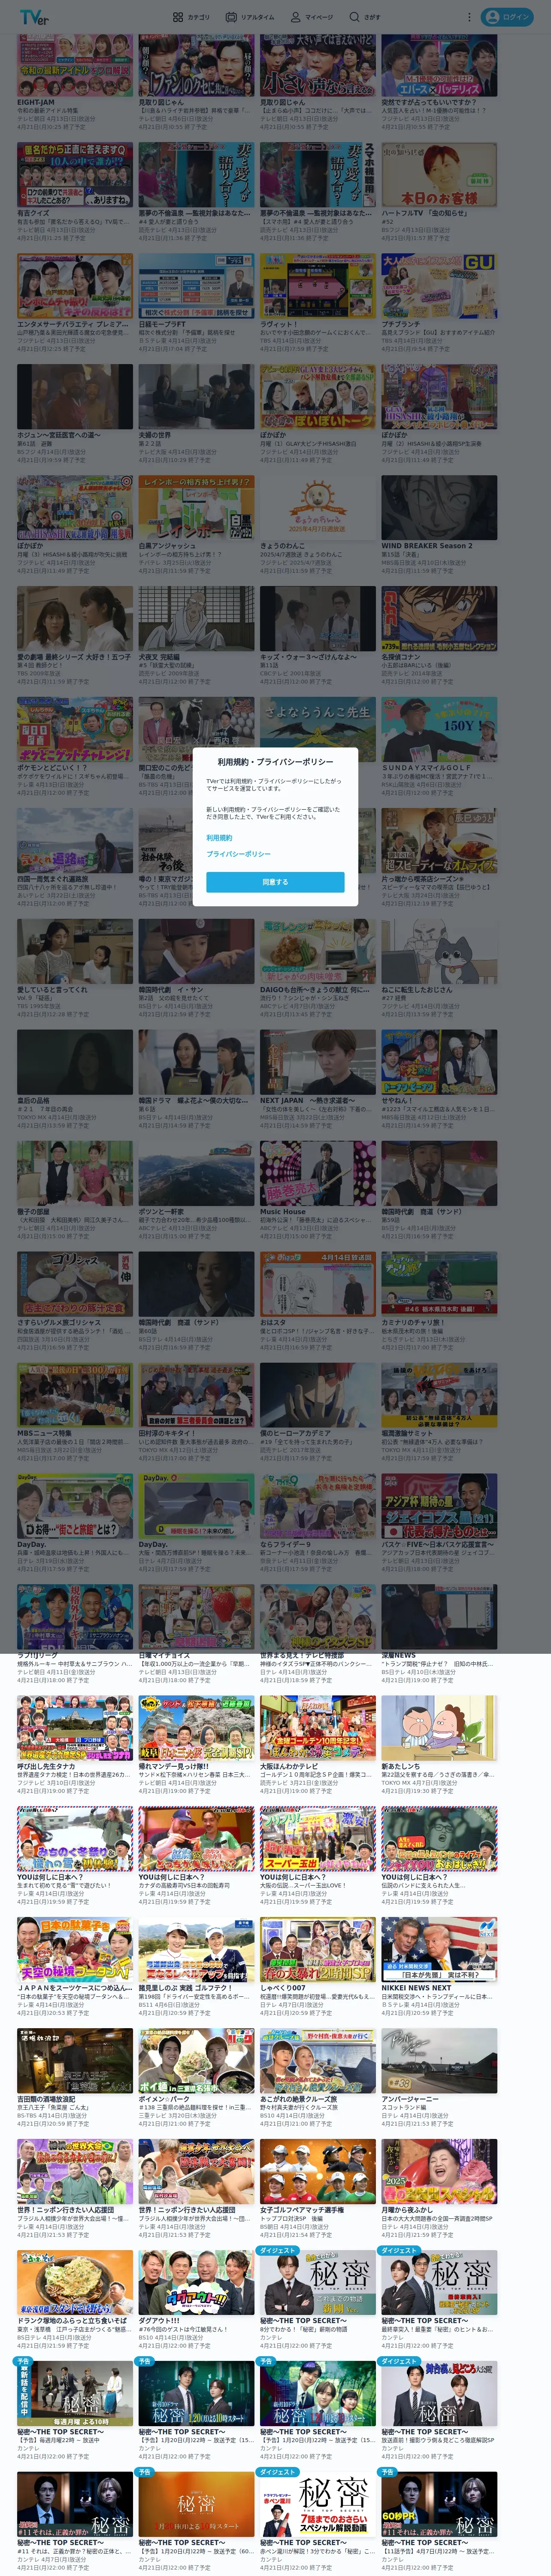Open the おはスタ thumbnail
Image resolution: width=551 pixels, height=2576 pixels.
318,1284
